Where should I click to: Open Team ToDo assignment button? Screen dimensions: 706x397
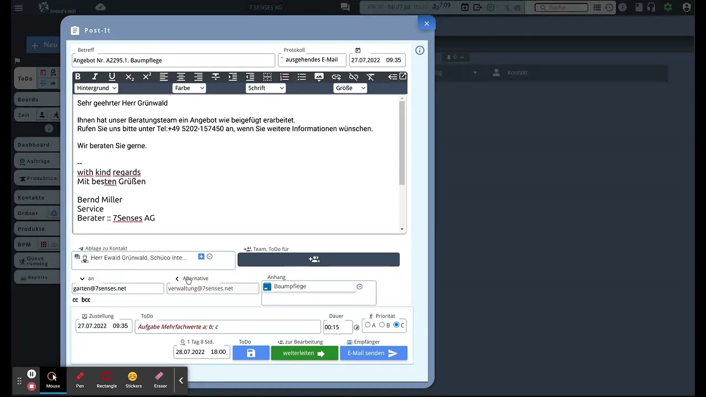tap(318, 259)
